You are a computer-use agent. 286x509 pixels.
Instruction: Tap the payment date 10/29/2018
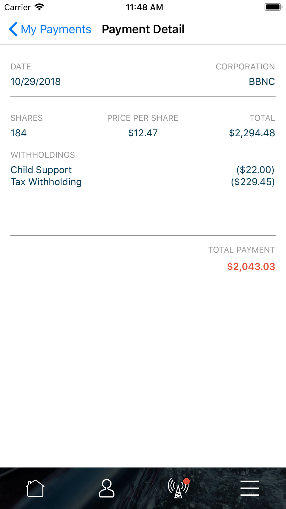(x=35, y=82)
